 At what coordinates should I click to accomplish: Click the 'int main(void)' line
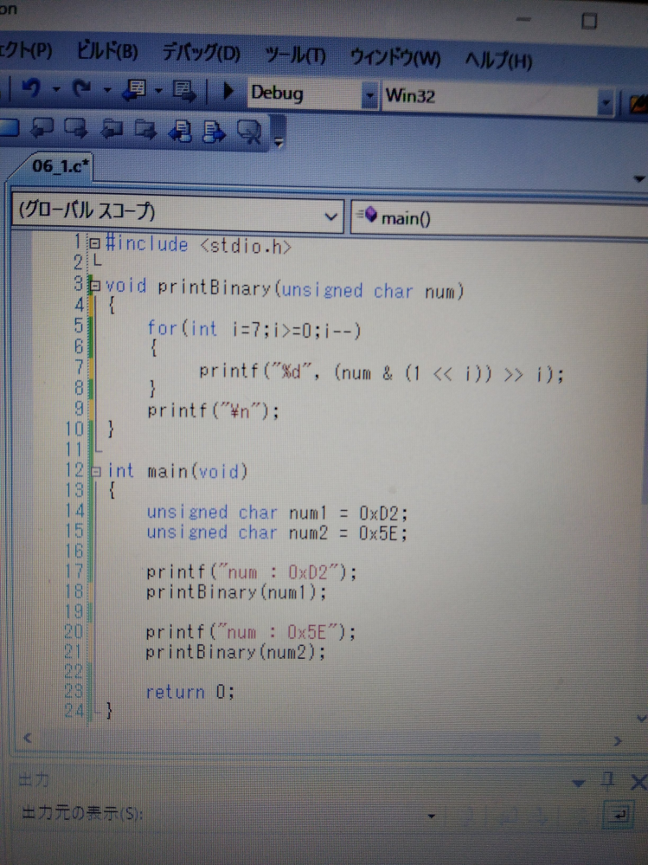pos(176,471)
